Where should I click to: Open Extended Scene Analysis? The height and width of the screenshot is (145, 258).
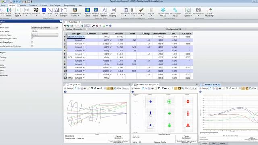coord(75,12)
